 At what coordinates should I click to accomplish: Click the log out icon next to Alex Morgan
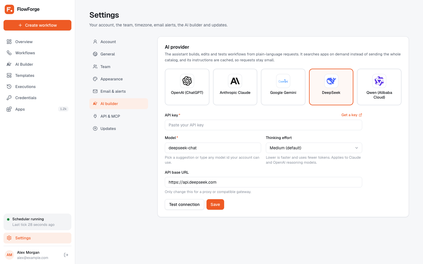coord(66,255)
